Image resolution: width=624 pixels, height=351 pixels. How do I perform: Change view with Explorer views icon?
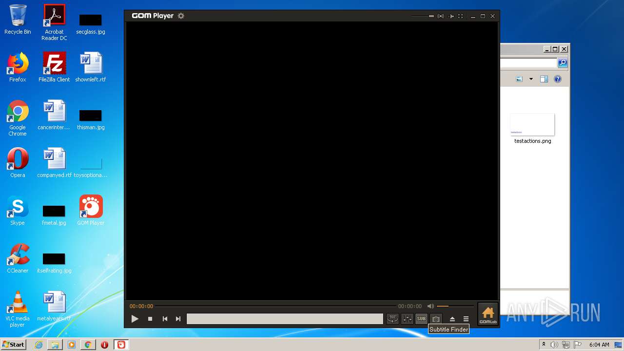[519, 79]
